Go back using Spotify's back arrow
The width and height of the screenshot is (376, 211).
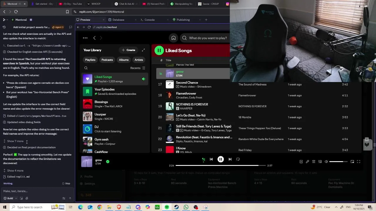click(x=94, y=38)
